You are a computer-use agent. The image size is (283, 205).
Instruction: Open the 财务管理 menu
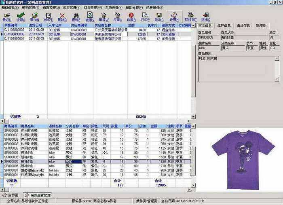pyautogui.click(x=91, y=8)
